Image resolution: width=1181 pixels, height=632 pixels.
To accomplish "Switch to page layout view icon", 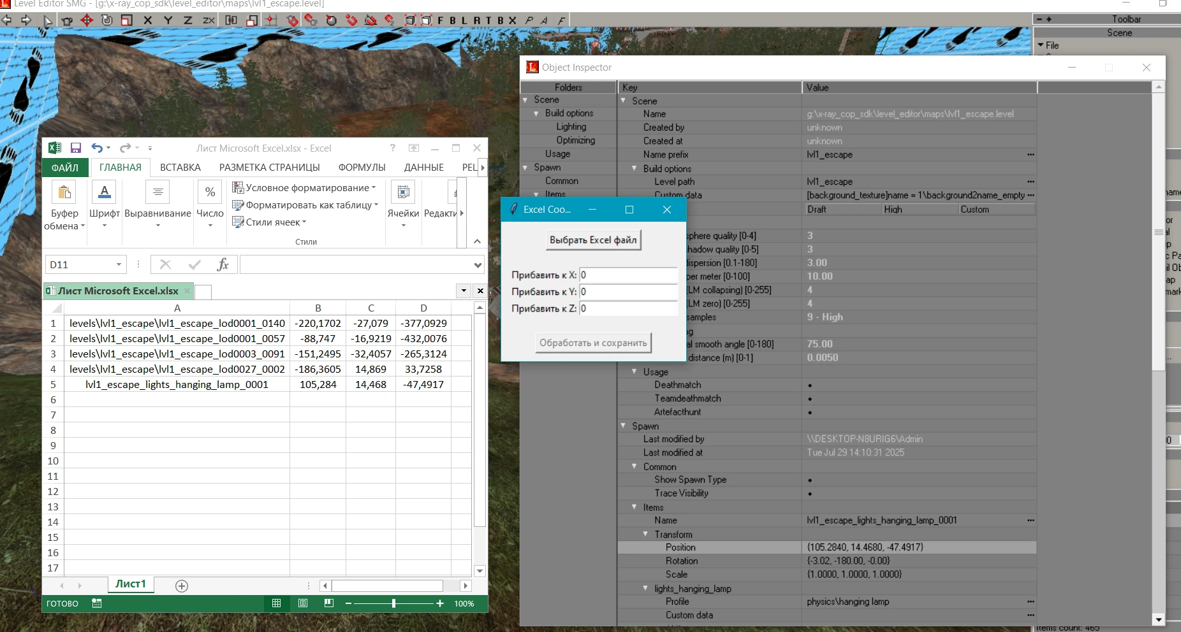I will coord(303,603).
